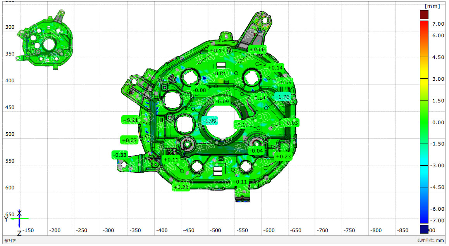Select the -1.76 deviation label
This screenshot has height=246, width=449.
pyautogui.click(x=284, y=97)
